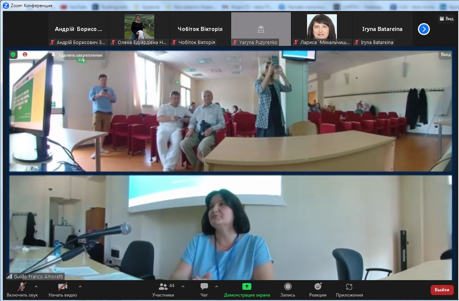
Task: Open the Reactions menu
Action: click(x=318, y=286)
